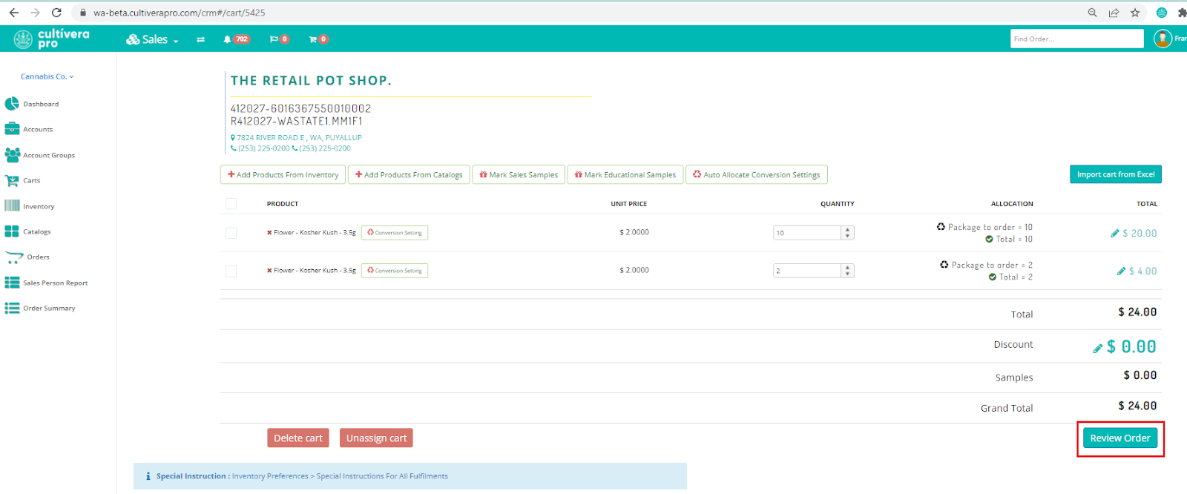Click the Unassign cart button
The image size is (1187, 494).
[x=376, y=438]
